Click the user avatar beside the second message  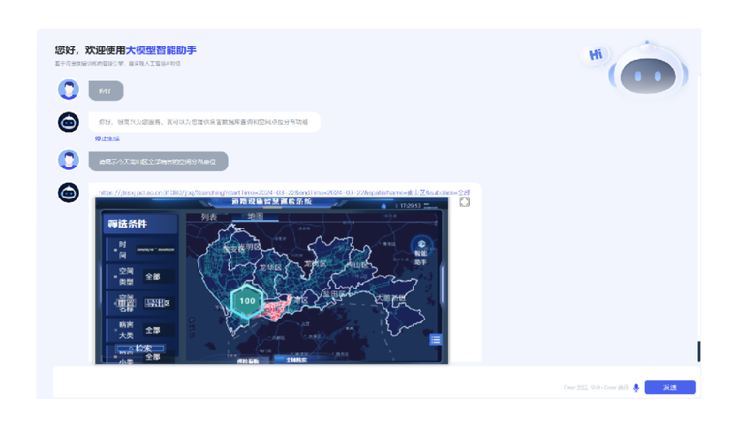[68, 160]
